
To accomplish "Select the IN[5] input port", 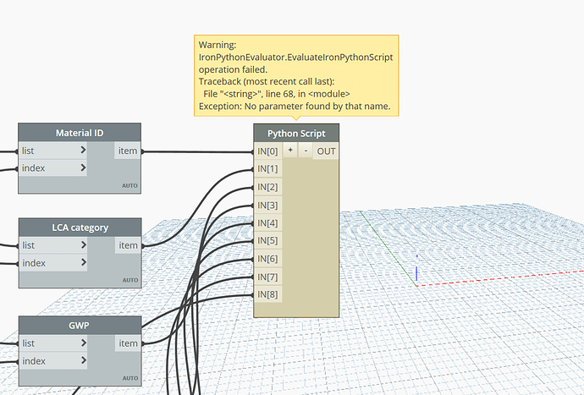I will pos(267,240).
